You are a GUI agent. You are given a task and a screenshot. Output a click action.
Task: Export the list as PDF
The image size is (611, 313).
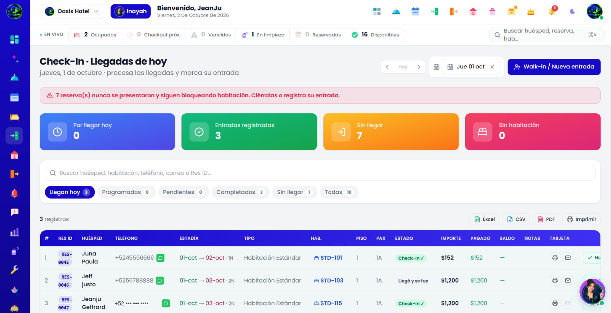[546, 219]
